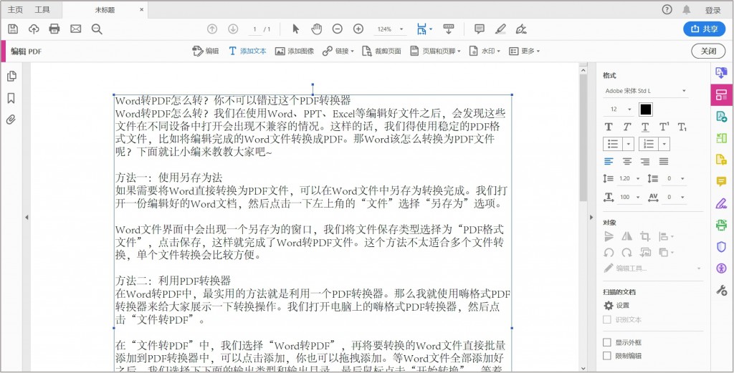
Task: Click the cloud upload icon
Action: pyautogui.click(x=34, y=29)
